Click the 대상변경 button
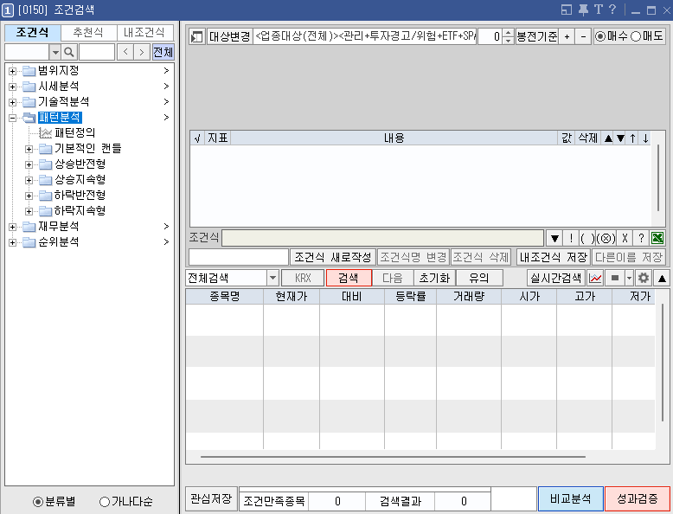 pyautogui.click(x=229, y=37)
